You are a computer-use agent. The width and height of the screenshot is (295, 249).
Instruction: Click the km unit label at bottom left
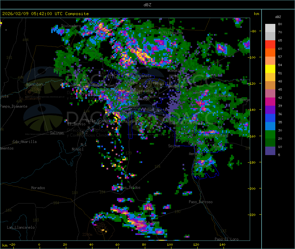pos(5,245)
